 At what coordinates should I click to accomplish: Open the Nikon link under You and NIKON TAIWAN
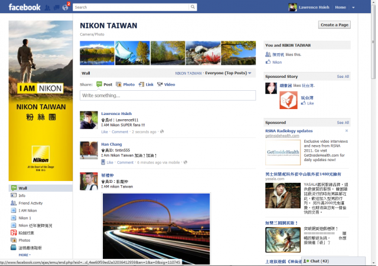(277, 62)
